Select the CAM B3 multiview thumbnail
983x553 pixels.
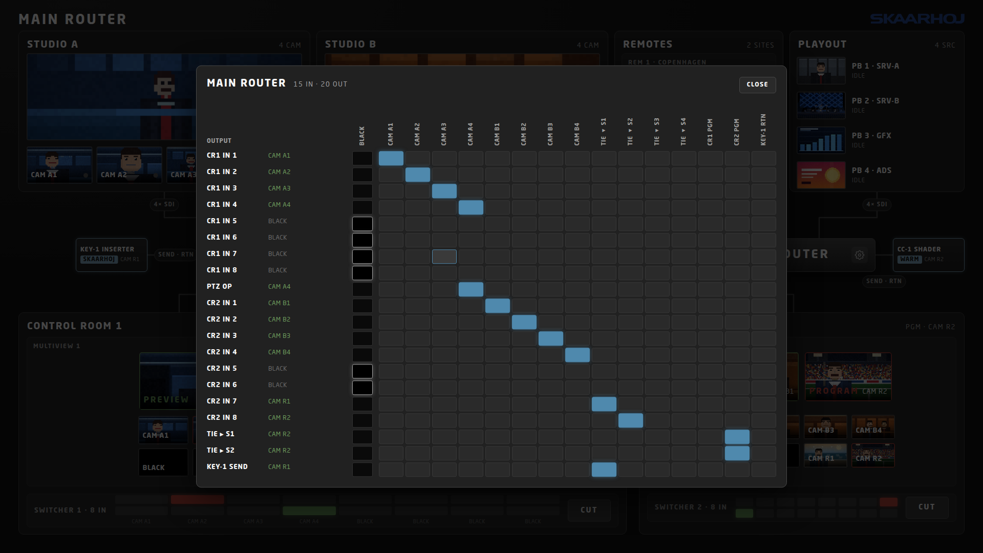(825, 427)
